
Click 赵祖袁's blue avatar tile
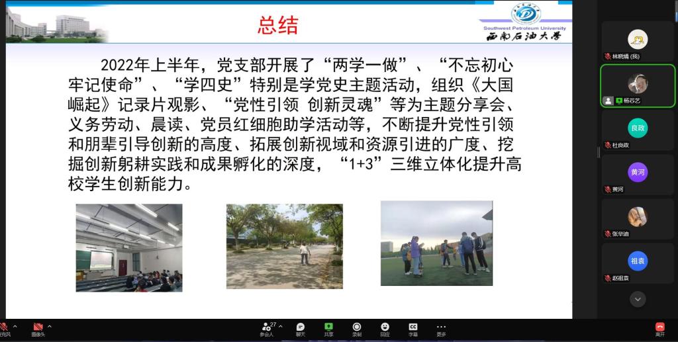(638, 262)
